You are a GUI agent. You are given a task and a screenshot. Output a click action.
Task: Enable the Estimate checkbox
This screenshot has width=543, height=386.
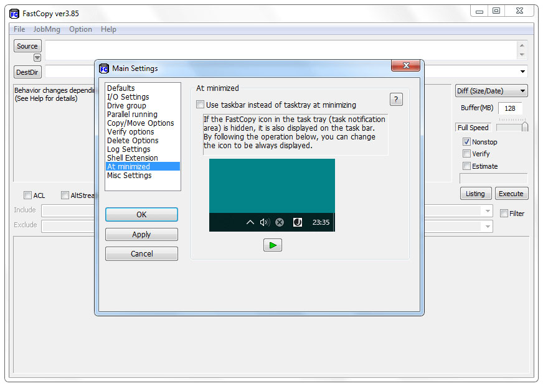pyautogui.click(x=466, y=166)
